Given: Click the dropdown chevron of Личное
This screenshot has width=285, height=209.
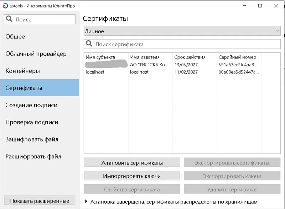Looking at the screenshot, I should click(x=278, y=31).
